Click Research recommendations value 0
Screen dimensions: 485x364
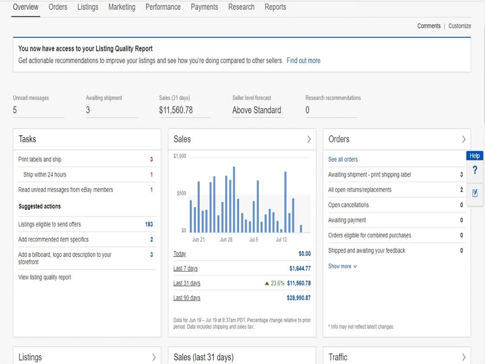click(x=307, y=110)
